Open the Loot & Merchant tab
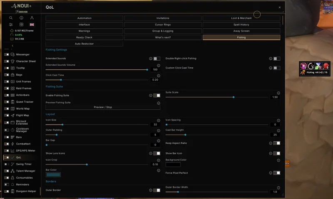Image resolution: width=333 pixels, height=199 pixels. pos(241,18)
